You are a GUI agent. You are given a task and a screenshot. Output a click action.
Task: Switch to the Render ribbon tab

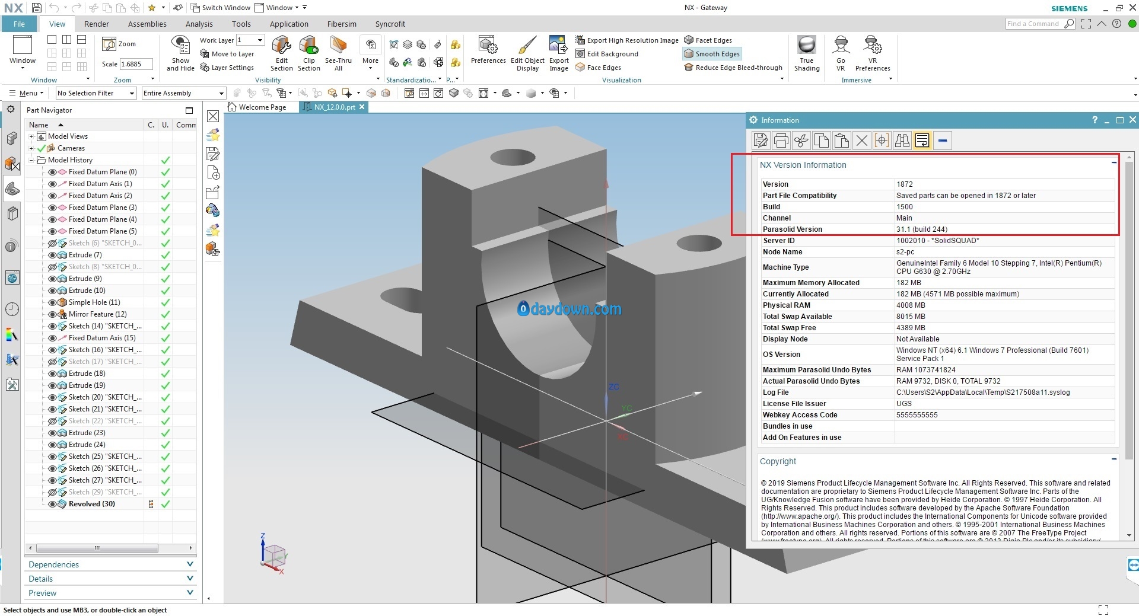[97, 24]
